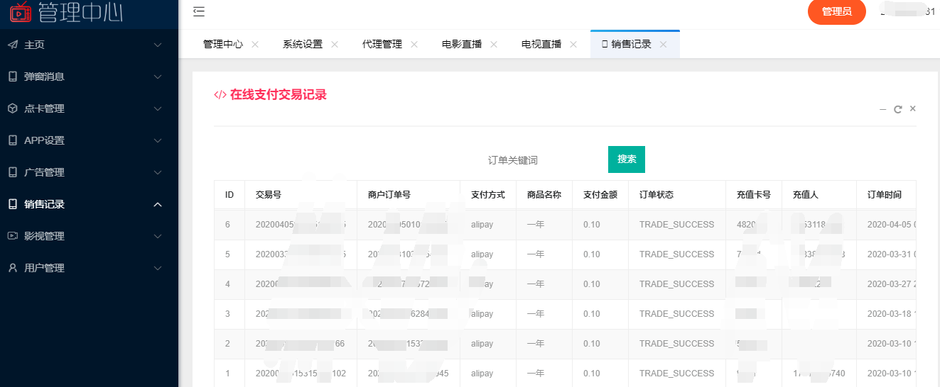Expand the 广告管理 menu arrow

coord(158,172)
